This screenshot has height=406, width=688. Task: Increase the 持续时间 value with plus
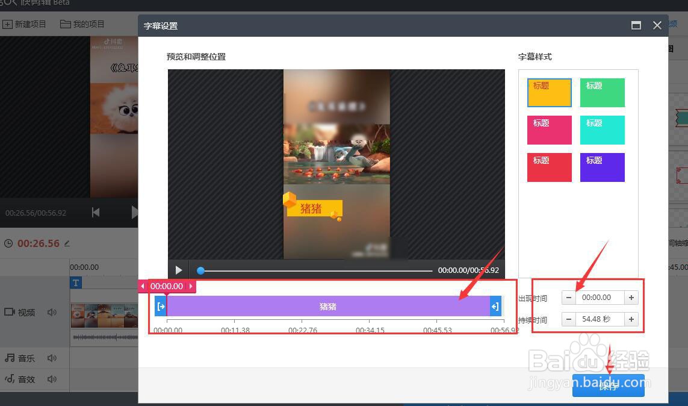click(x=631, y=319)
